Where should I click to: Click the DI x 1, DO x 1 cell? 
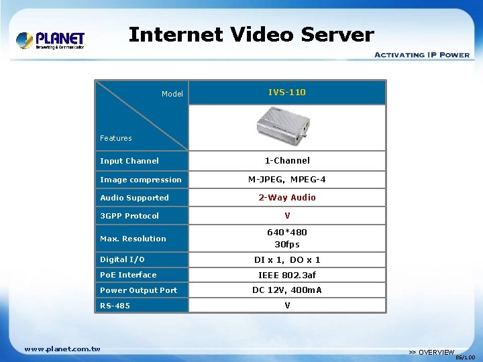(x=287, y=260)
